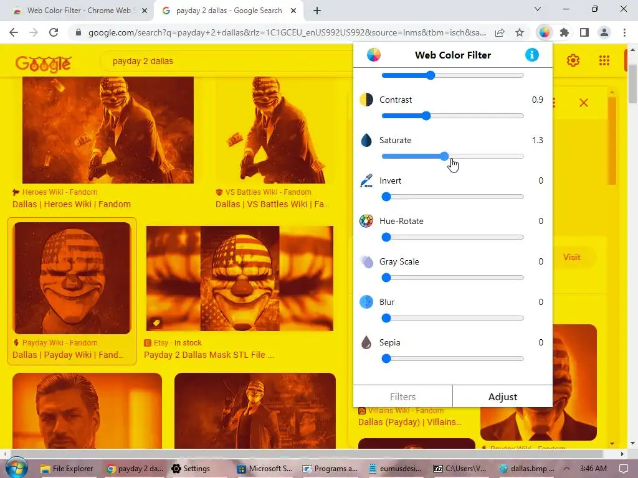The height and width of the screenshot is (478, 638).
Task: Reload the current page
Action: [54, 32]
